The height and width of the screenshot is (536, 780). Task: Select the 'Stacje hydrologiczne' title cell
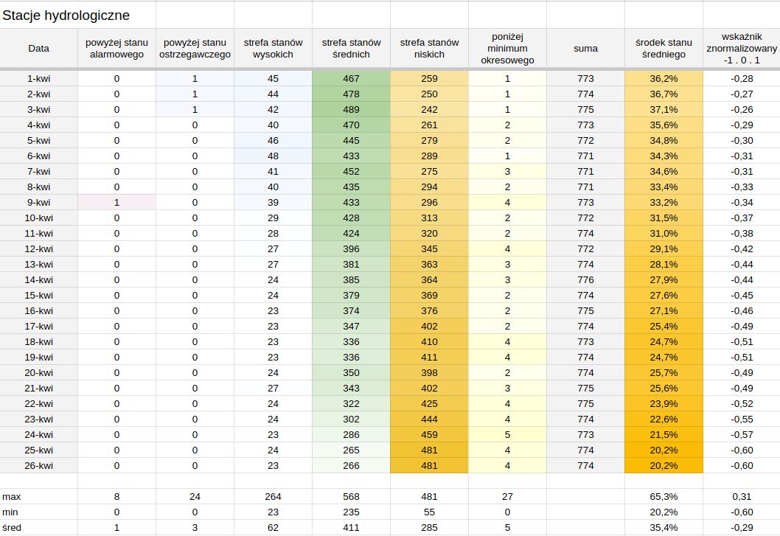[x=66, y=14]
